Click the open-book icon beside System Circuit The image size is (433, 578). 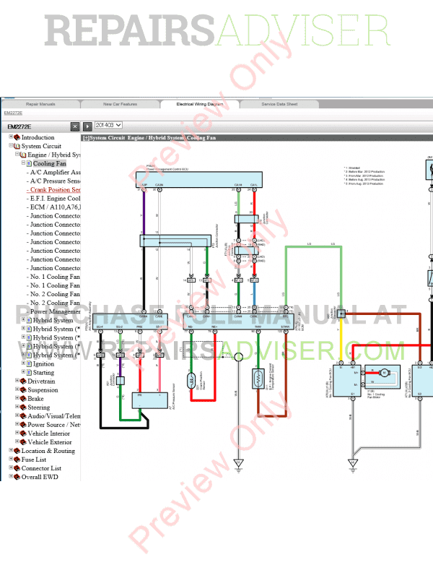(17, 146)
